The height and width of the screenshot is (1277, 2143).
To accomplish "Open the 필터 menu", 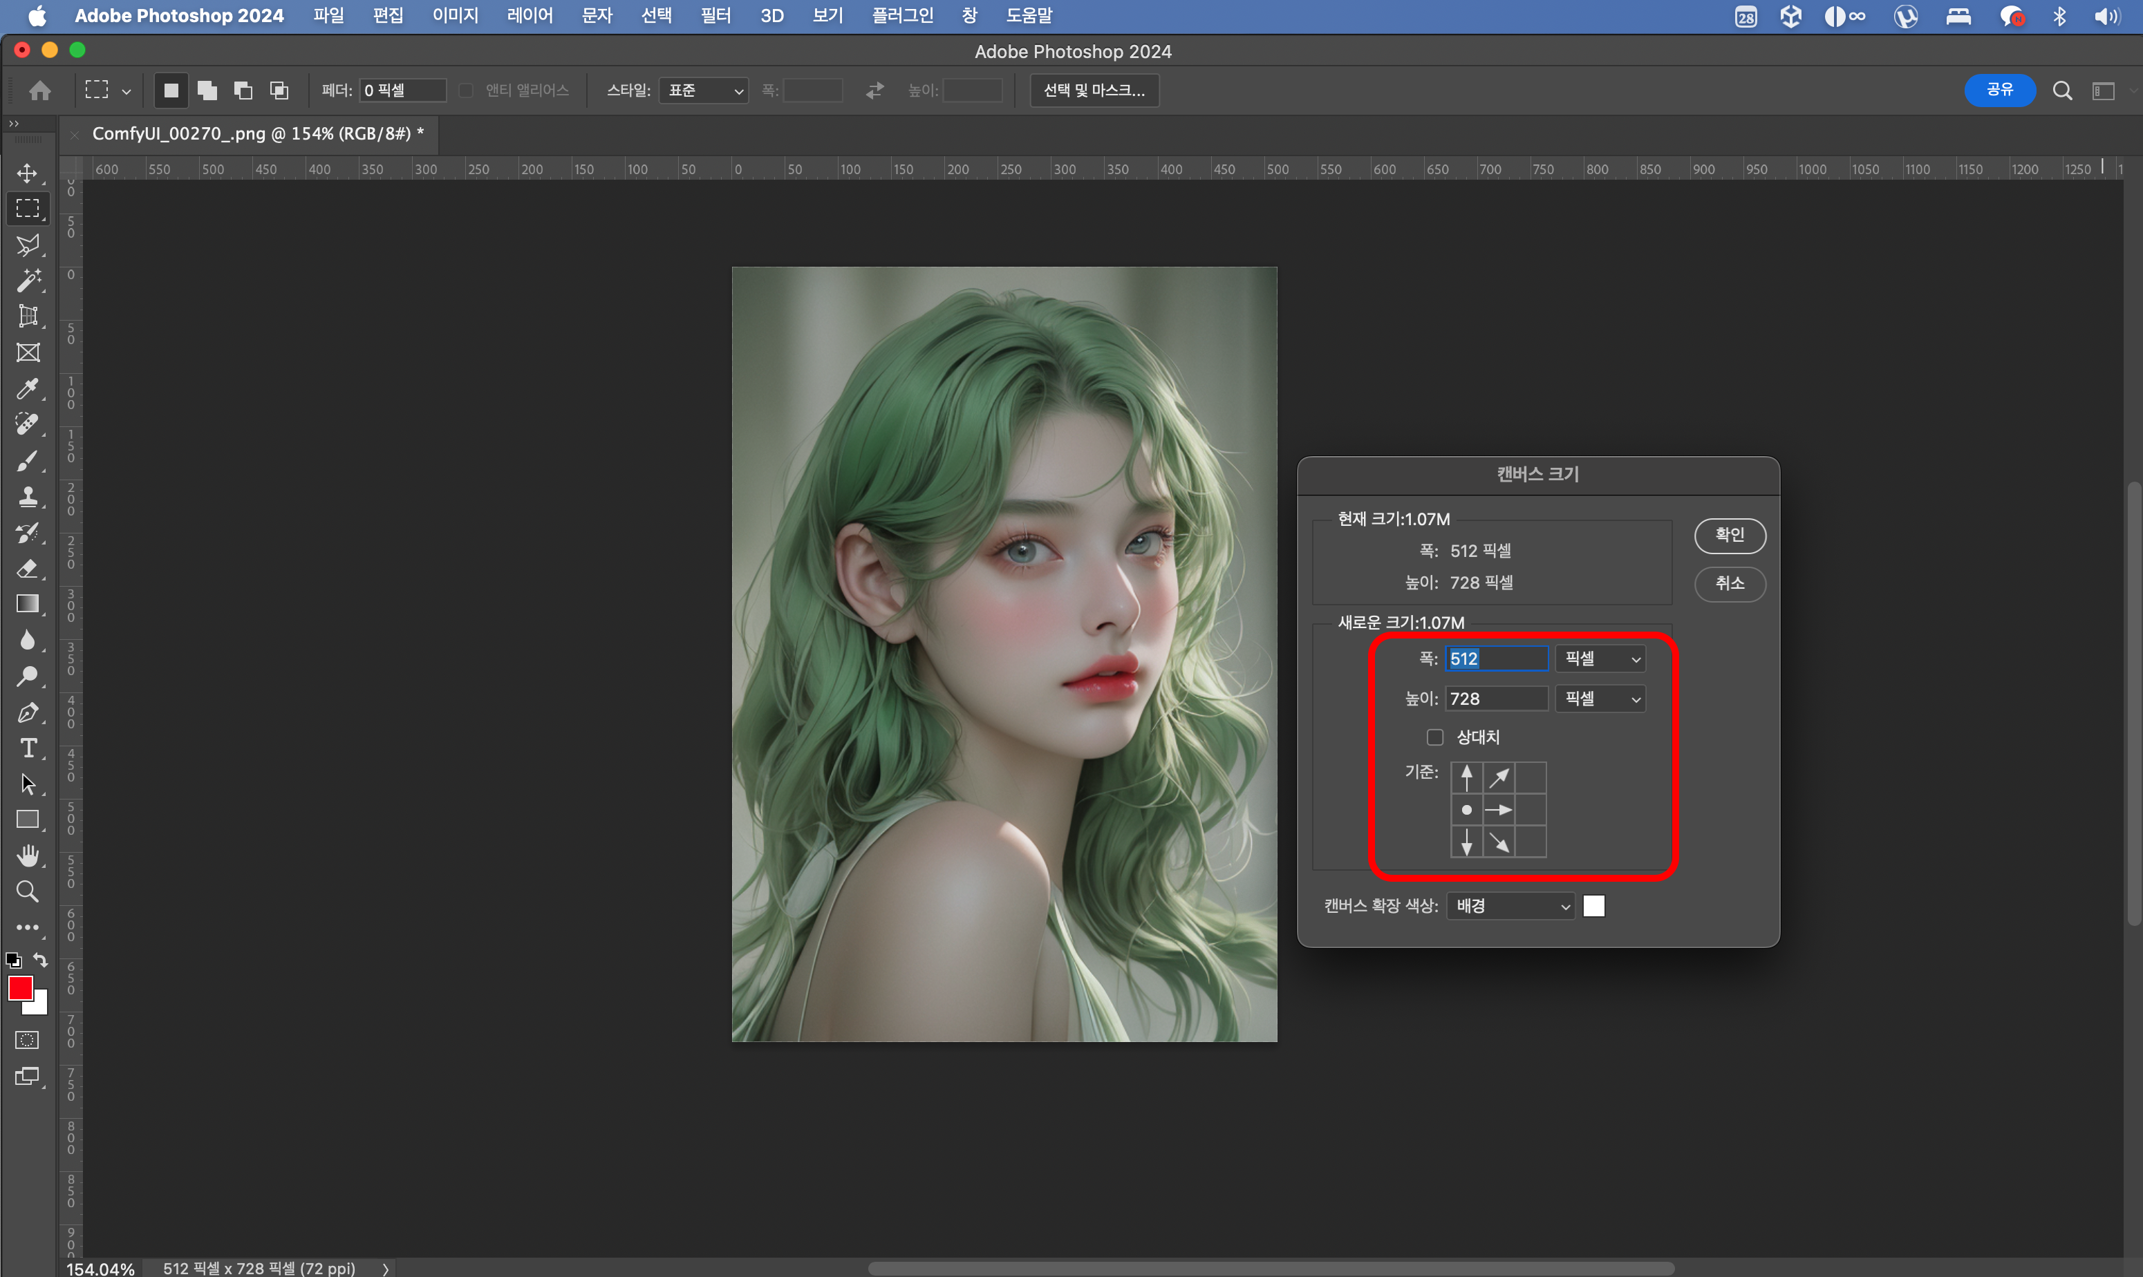I will click(x=715, y=15).
